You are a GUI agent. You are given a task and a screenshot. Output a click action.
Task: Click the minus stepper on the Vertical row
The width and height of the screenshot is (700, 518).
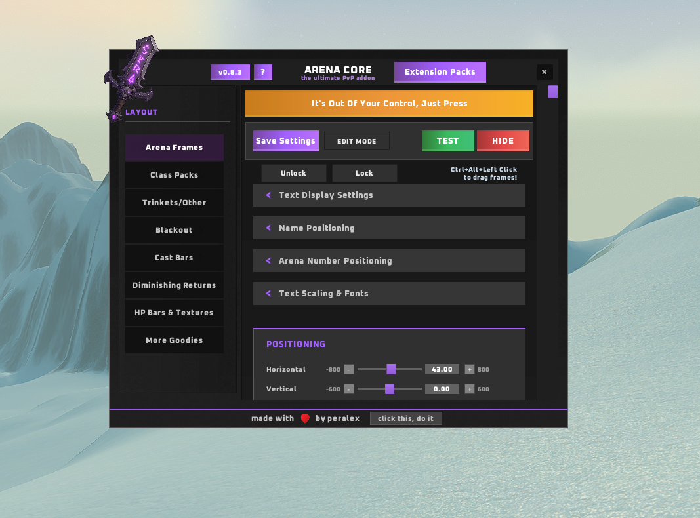(x=348, y=389)
